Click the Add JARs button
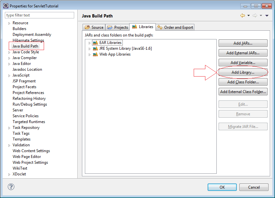 click(x=243, y=43)
